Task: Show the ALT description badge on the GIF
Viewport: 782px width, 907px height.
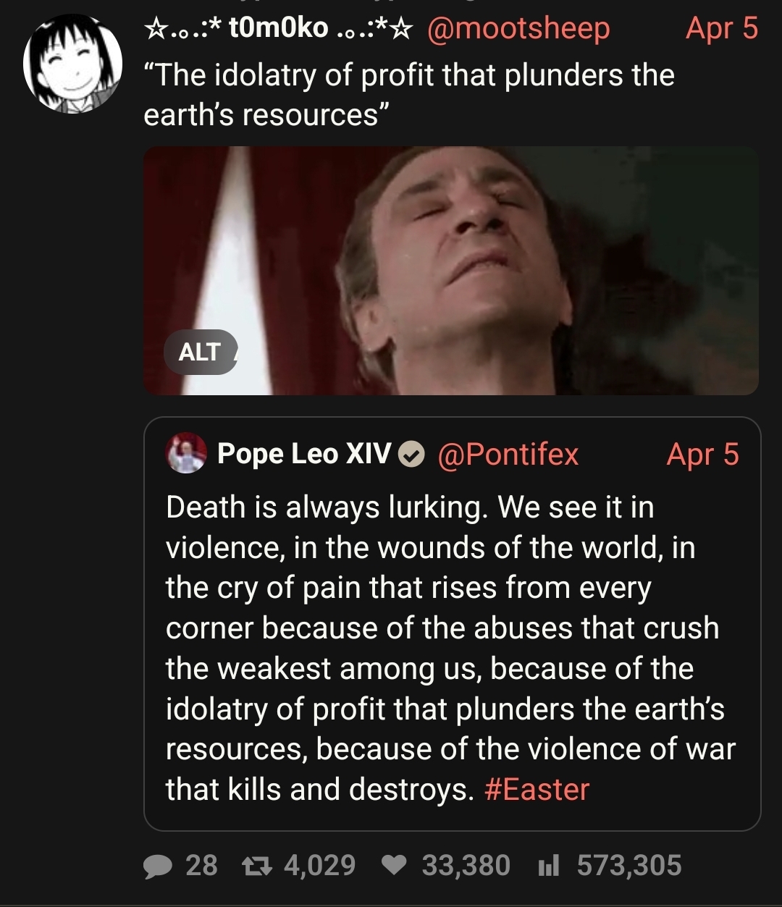Action: click(200, 352)
